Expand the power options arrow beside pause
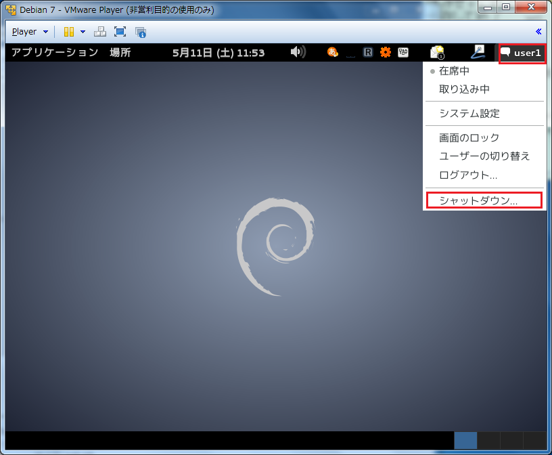The height and width of the screenshot is (455, 552). point(83,32)
